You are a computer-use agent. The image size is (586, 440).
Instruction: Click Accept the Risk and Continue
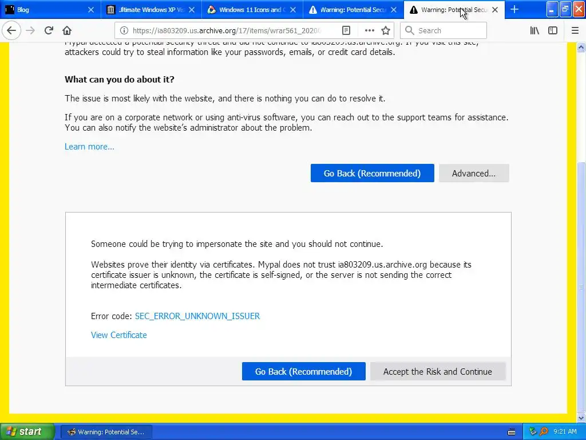tap(438, 371)
